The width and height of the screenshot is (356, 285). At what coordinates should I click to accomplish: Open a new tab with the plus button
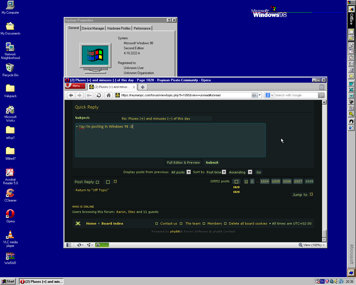coord(143,87)
